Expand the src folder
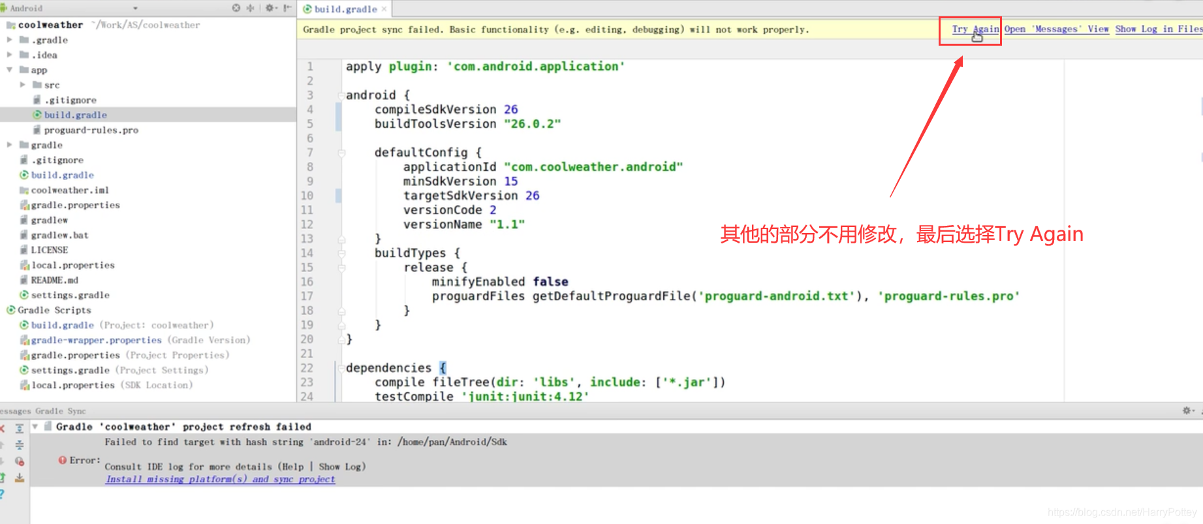 coord(23,85)
